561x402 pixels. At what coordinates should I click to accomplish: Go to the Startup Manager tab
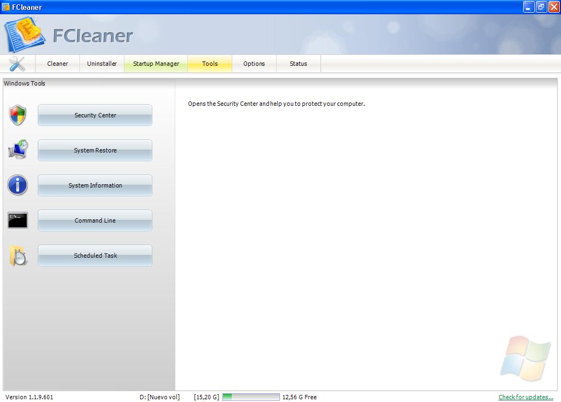pos(156,64)
